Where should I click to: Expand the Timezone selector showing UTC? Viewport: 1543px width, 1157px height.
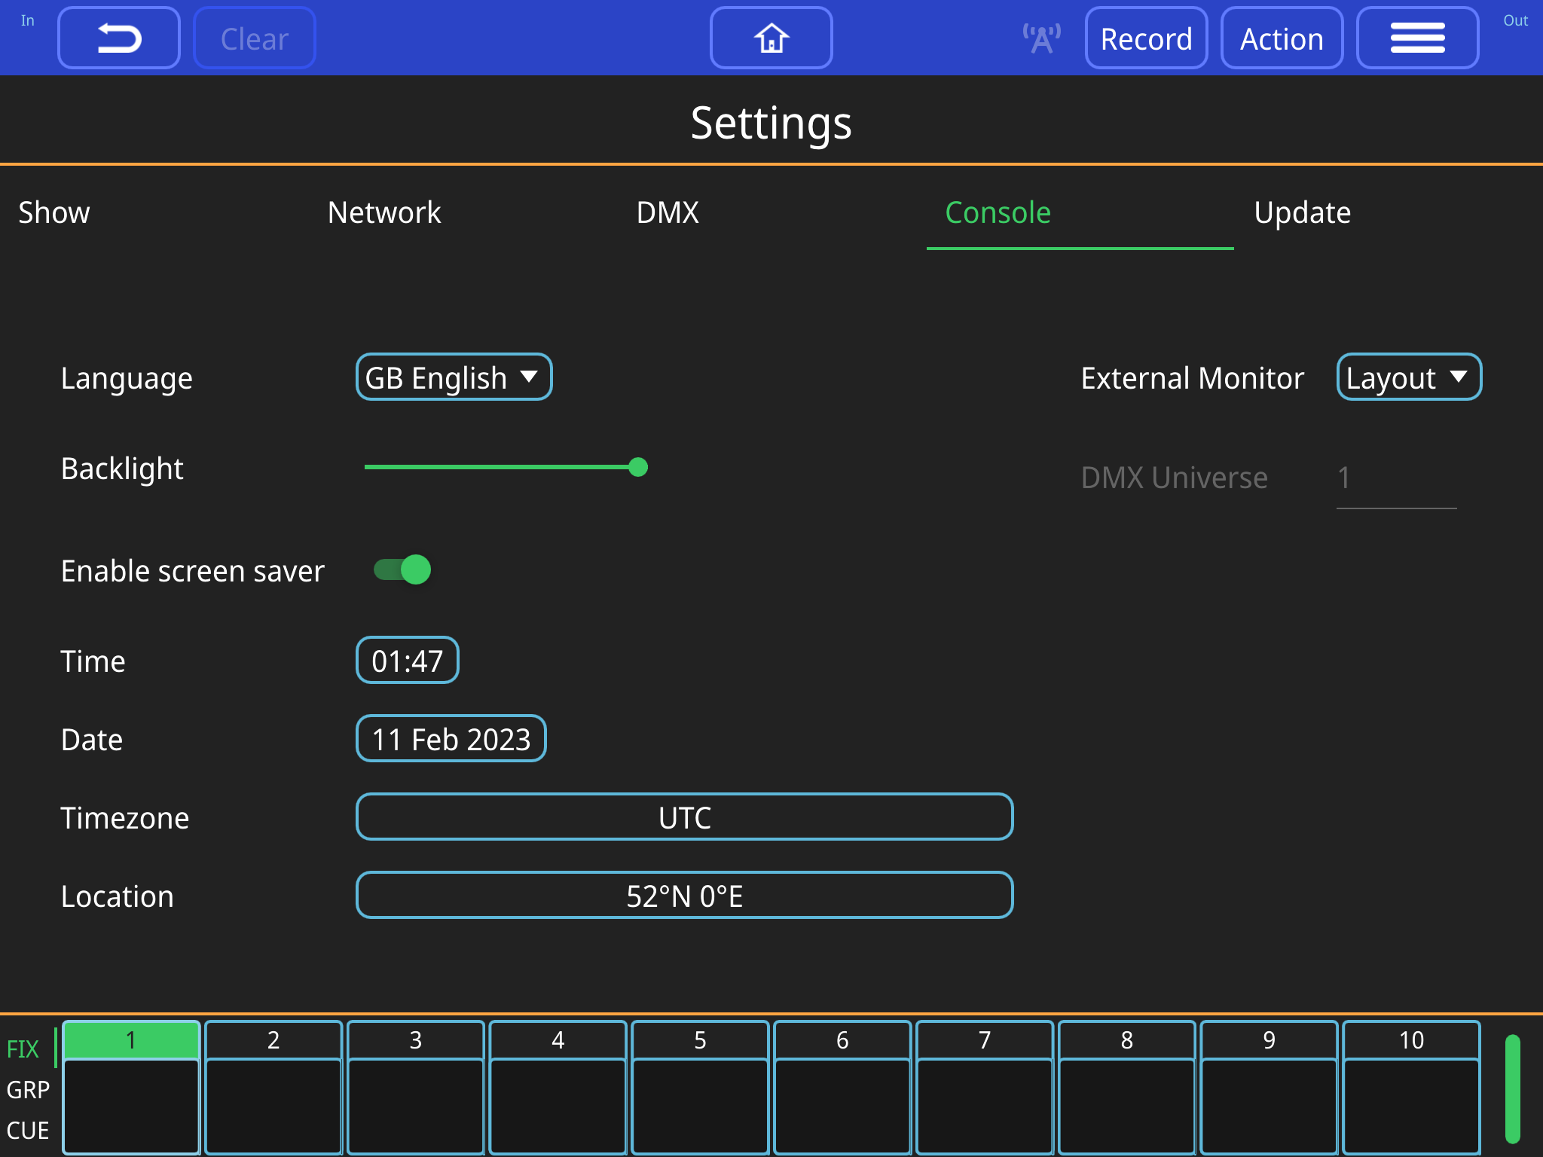pyautogui.click(x=683, y=817)
